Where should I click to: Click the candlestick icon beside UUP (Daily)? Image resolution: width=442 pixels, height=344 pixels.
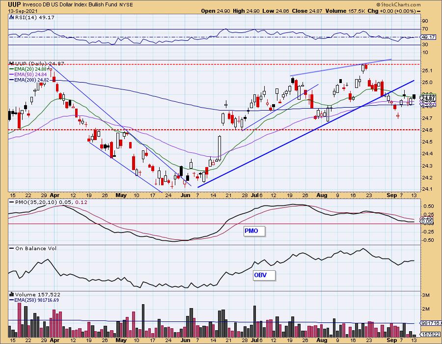[12, 63]
